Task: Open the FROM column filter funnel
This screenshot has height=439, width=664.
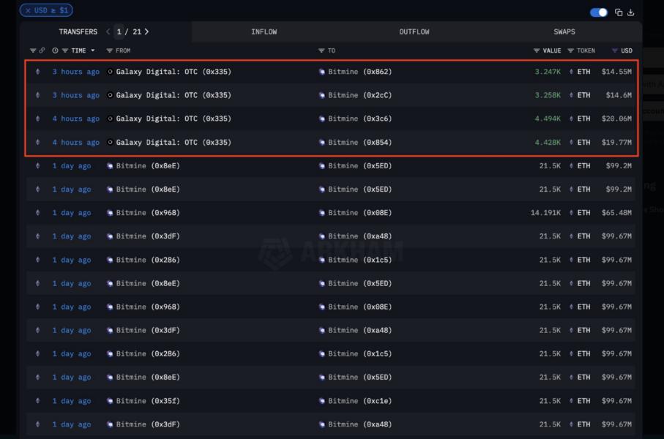Action: pos(111,50)
